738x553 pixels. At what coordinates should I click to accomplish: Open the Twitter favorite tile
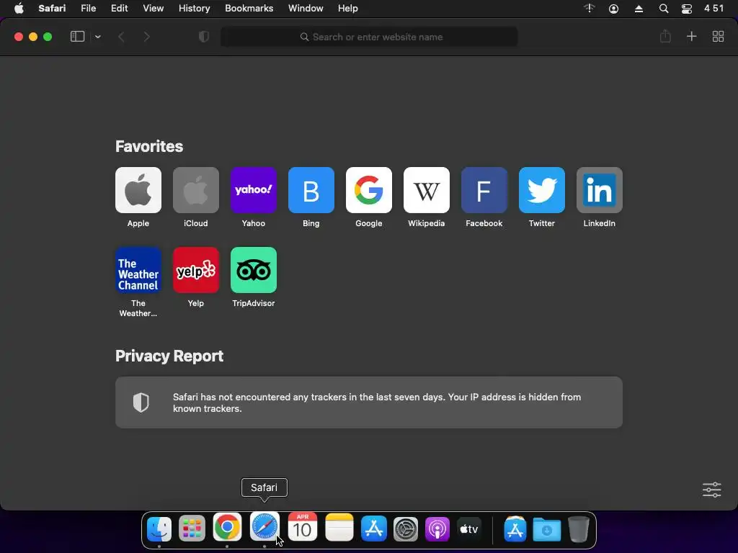(542, 190)
